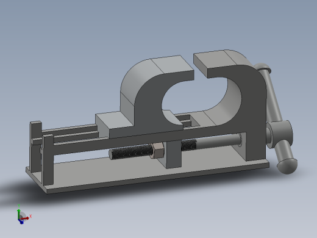317x238 pixels.
Task: Click the blue Z axis of the triad
Action: 21,222
